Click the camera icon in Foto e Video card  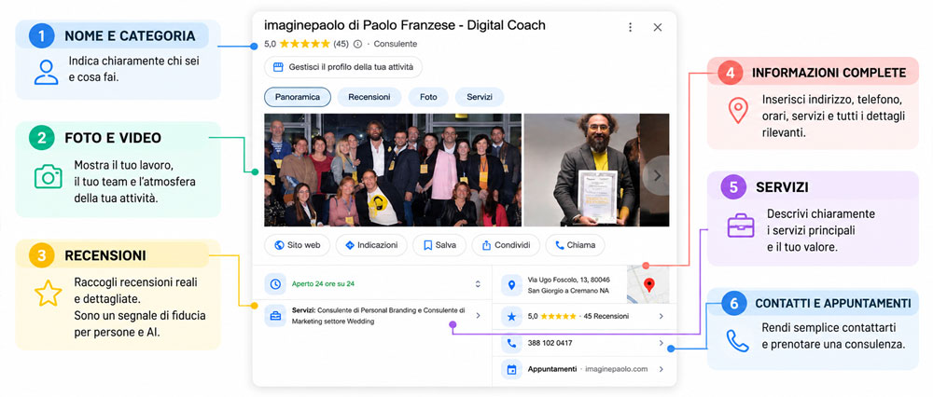49,176
